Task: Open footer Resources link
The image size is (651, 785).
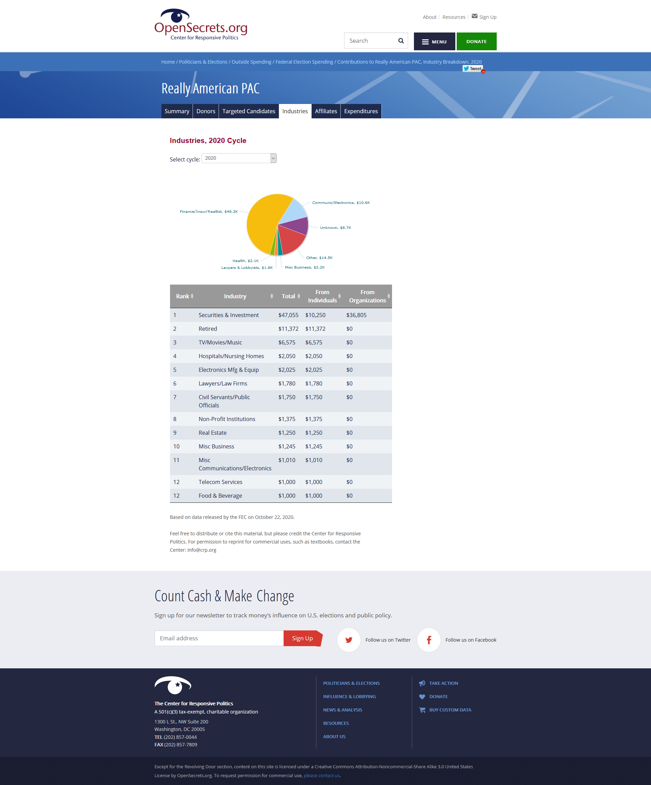Action: click(x=336, y=723)
